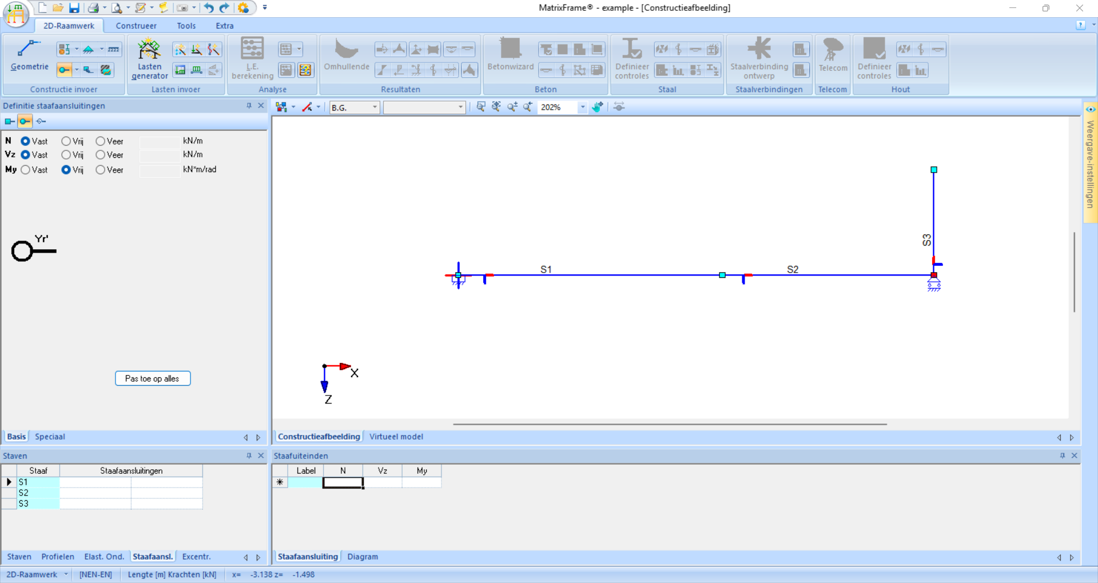This screenshot has height=583, width=1098.
Task: Activate the pan hand tool
Action: click(598, 107)
